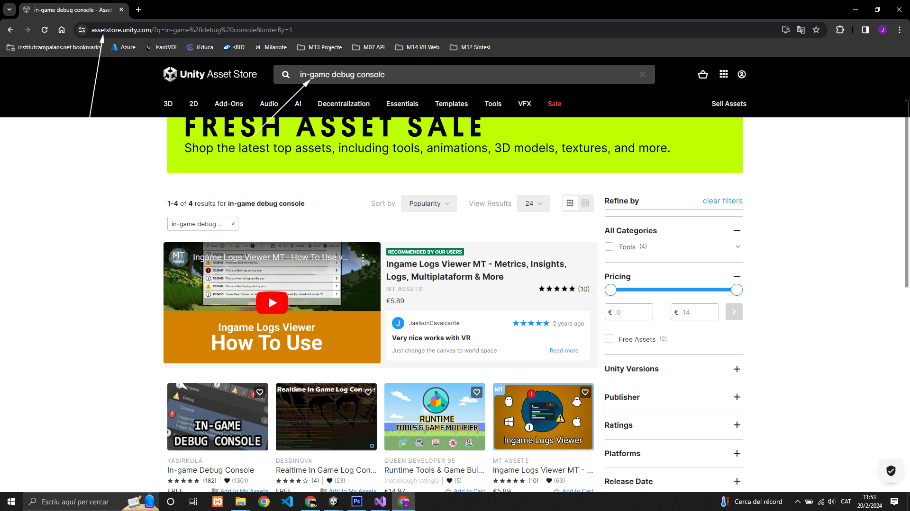This screenshot has width=910, height=511.
Task: Click the right pricing slider handle
Action: (736, 290)
